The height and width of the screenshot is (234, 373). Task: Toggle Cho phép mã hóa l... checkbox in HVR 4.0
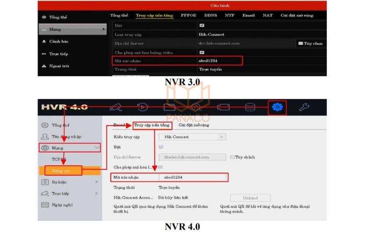click(x=161, y=167)
